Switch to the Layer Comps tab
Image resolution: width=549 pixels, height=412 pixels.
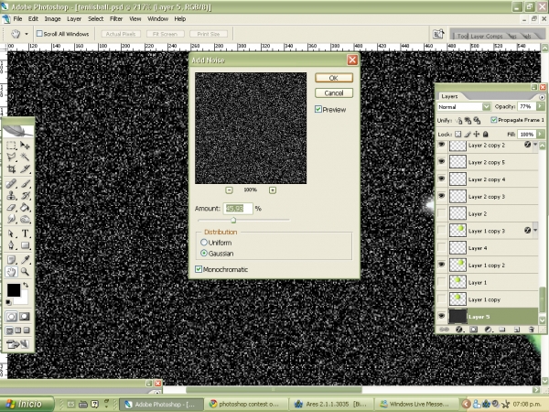pos(487,36)
